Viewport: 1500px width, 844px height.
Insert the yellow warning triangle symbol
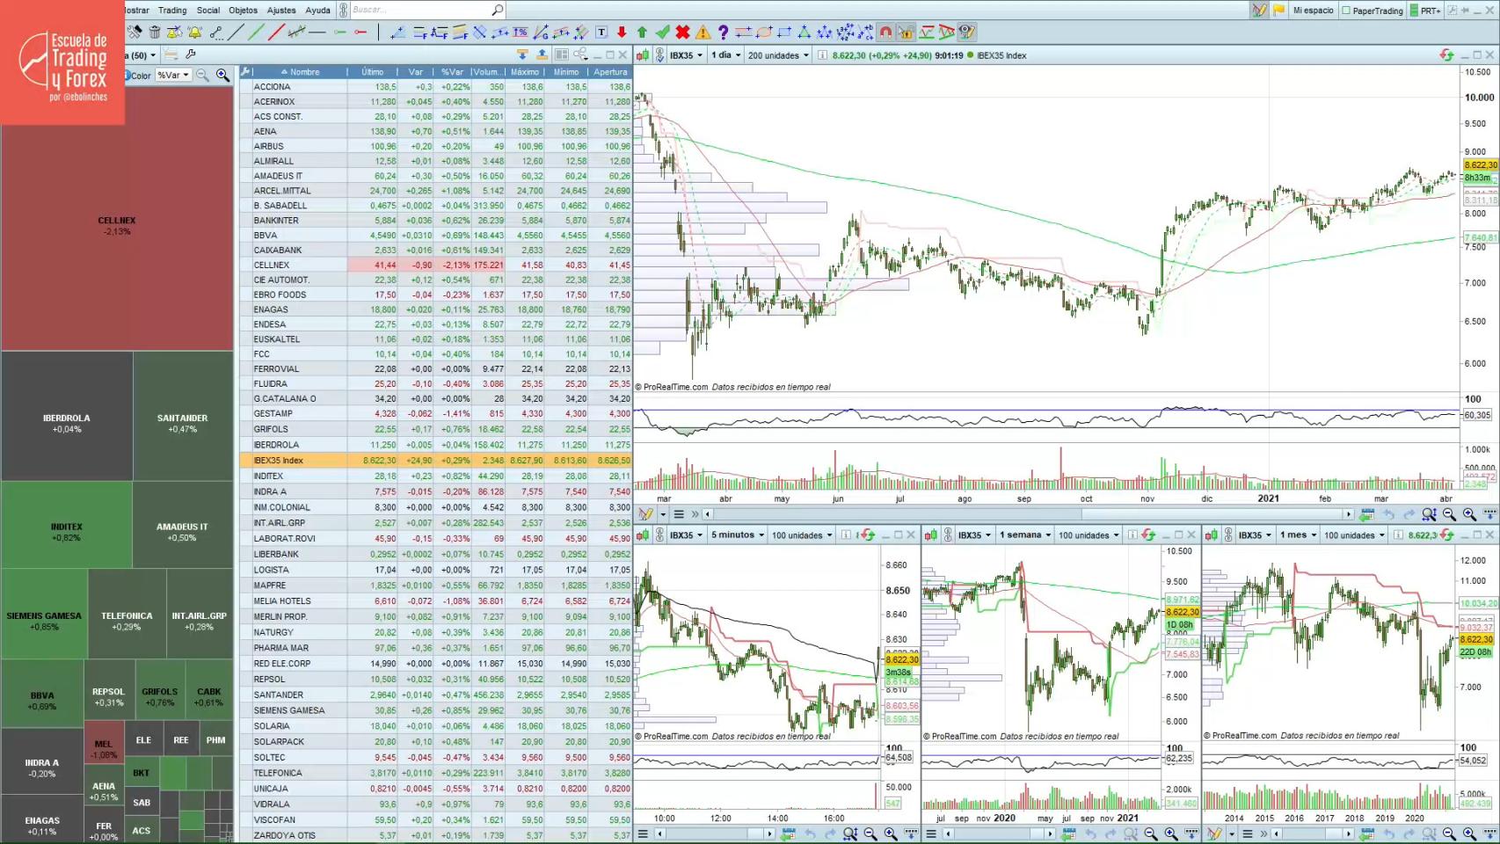coord(703,33)
